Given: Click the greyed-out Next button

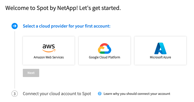Looking at the screenshot, I should (x=31, y=73).
